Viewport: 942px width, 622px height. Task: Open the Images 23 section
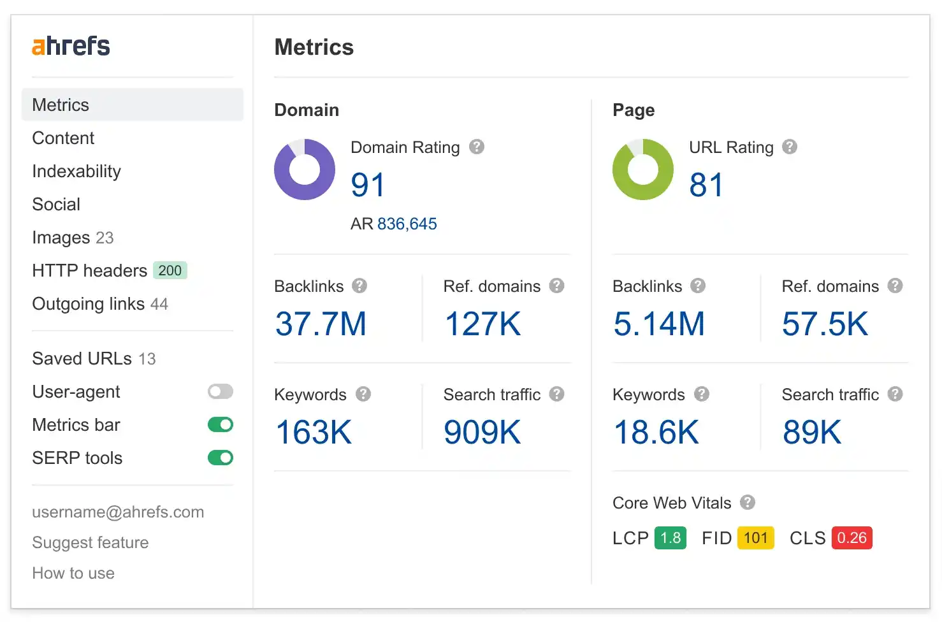coord(73,237)
